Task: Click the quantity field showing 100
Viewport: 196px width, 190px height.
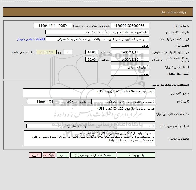Action: pyautogui.click(x=136, y=126)
